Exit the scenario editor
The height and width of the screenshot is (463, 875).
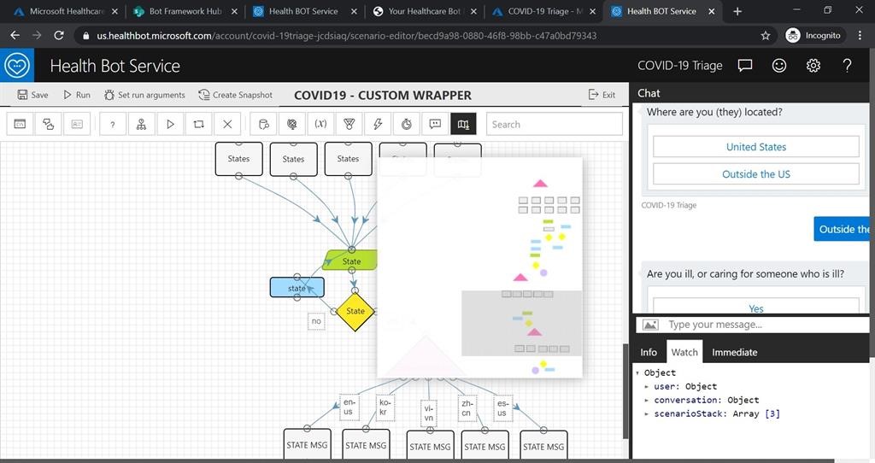(602, 95)
